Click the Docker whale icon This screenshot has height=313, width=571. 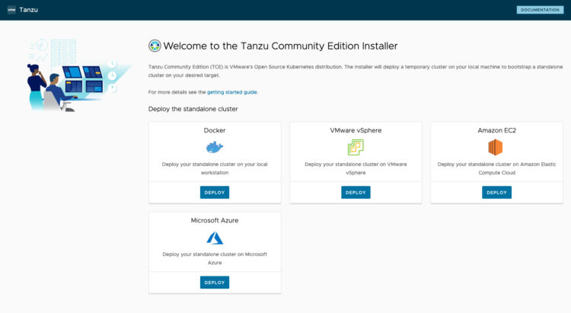click(x=215, y=147)
